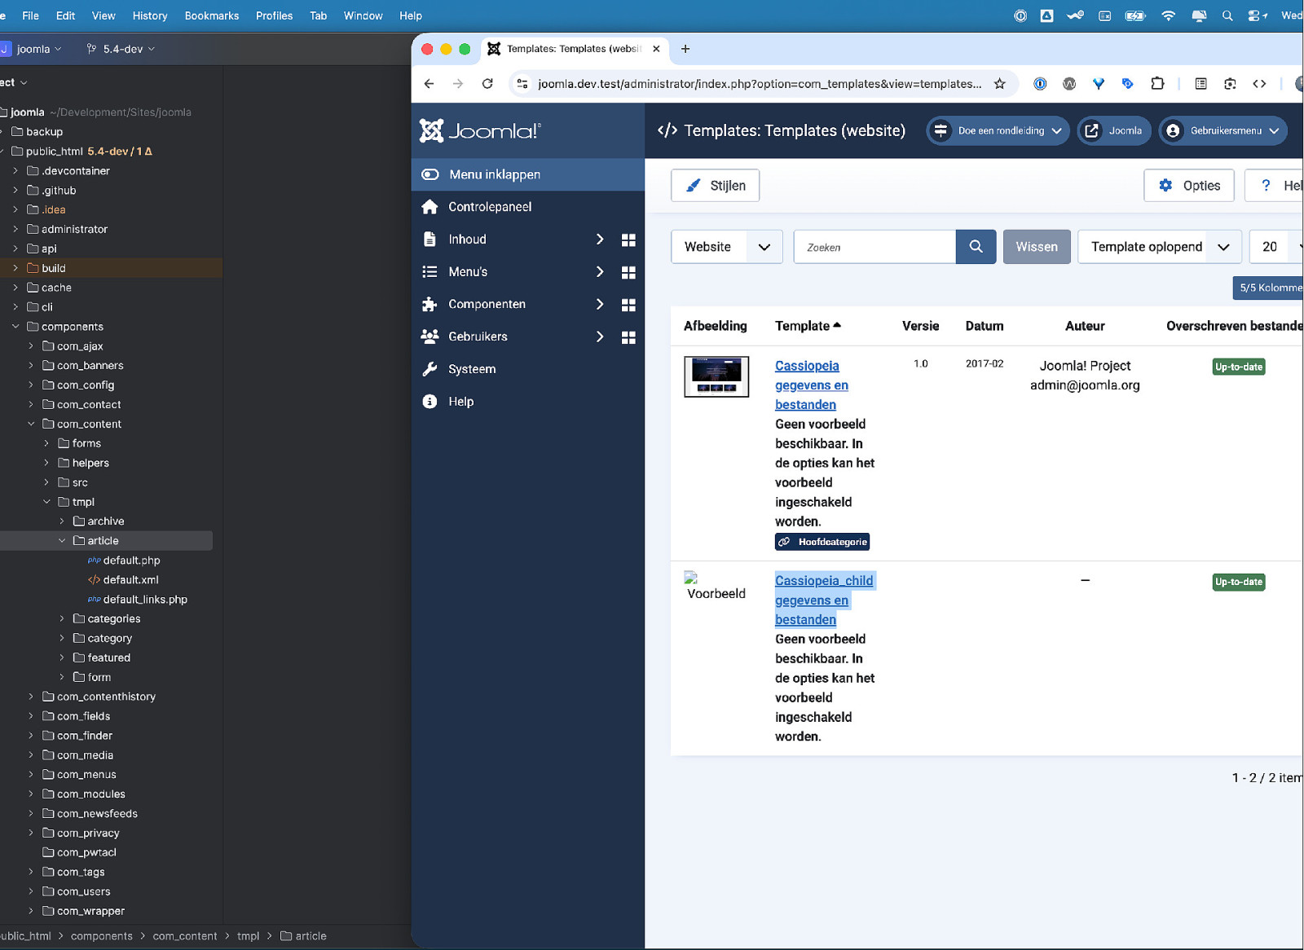Click the Joomla logo in sidebar
The image size is (1304, 950).
[x=480, y=130]
